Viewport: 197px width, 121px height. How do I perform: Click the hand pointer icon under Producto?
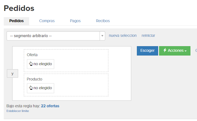coord(31,88)
